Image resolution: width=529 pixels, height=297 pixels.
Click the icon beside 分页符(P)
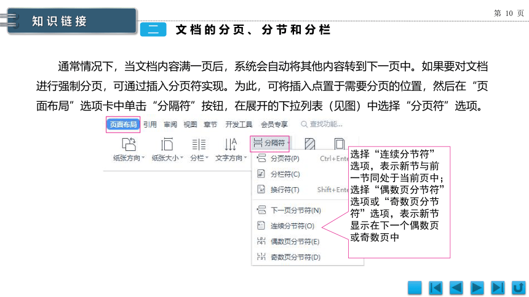(x=261, y=158)
